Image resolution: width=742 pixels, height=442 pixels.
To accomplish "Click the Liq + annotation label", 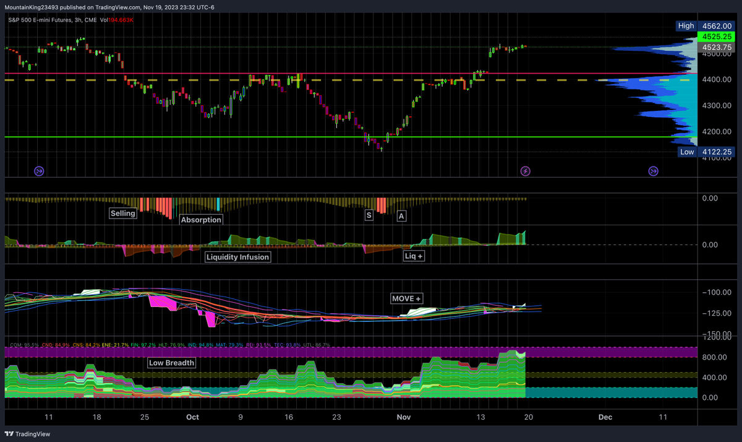I will [414, 255].
